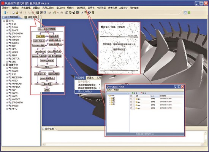Tick the checkbox for file row 1

[131, 99]
